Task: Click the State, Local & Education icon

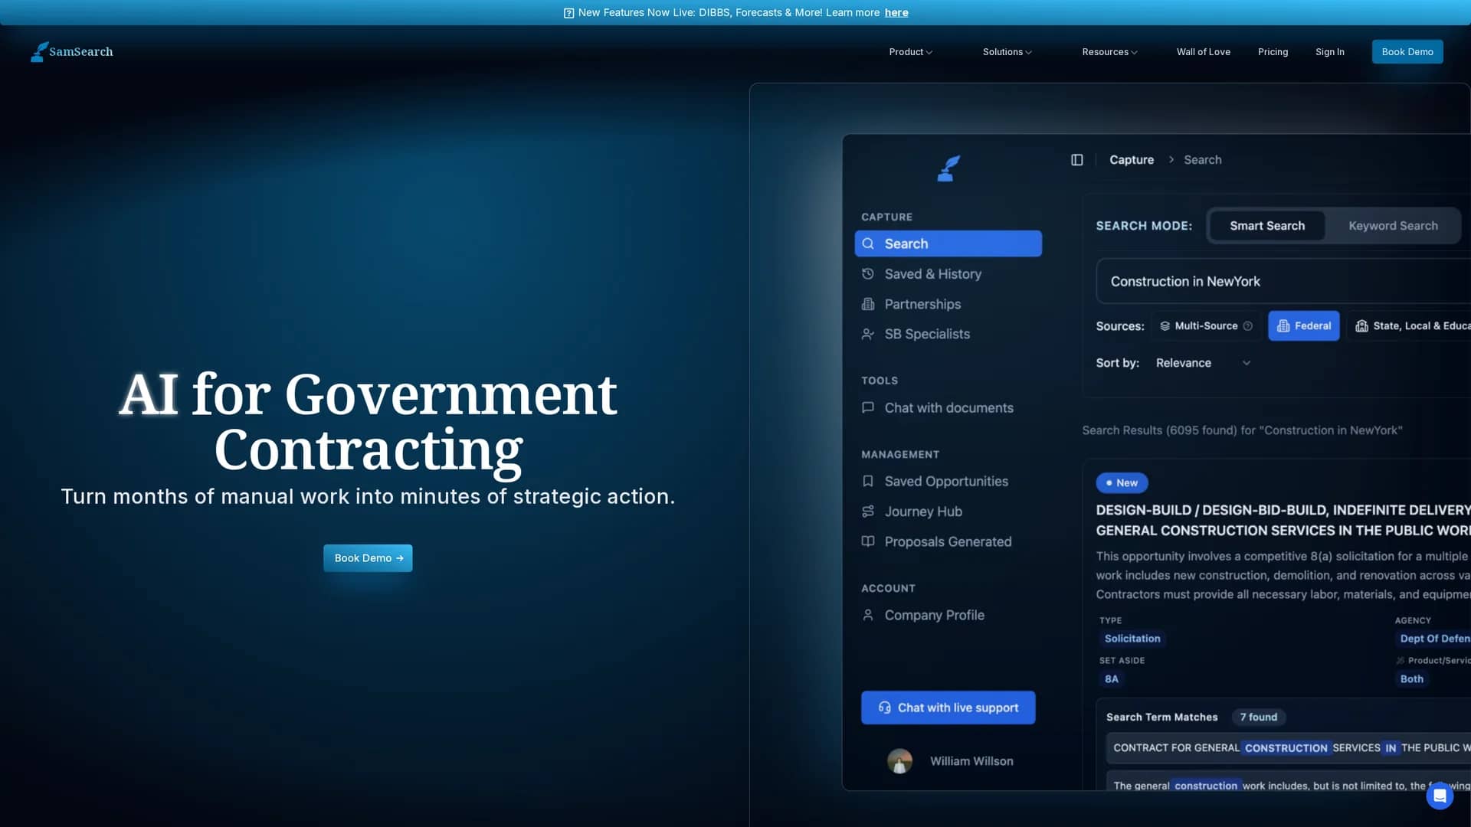Action: pyautogui.click(x=1361, y=326)
